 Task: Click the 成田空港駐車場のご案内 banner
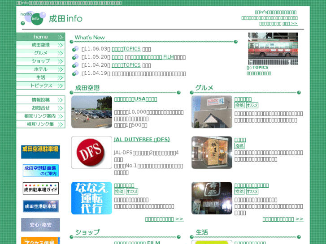click(x=41, y=171)
